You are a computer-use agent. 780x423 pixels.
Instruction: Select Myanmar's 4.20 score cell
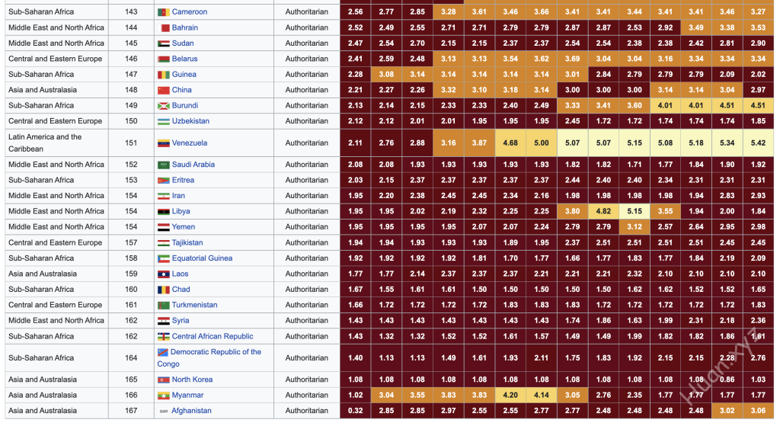tap(510, 395)
